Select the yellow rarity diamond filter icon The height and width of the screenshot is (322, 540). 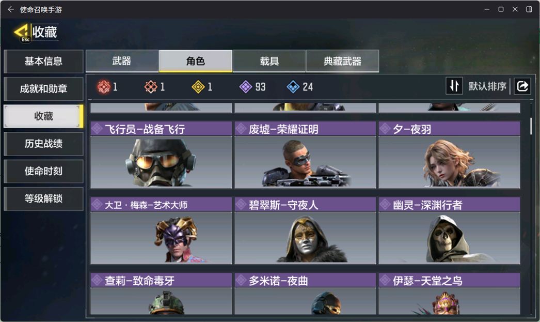[198, 87]
